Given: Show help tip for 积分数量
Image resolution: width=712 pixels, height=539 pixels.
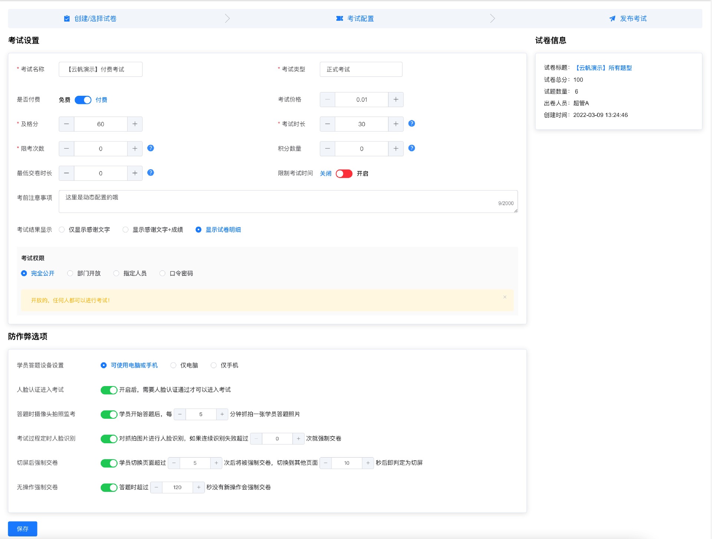Looking at the screenshot, I should point(412,148).
